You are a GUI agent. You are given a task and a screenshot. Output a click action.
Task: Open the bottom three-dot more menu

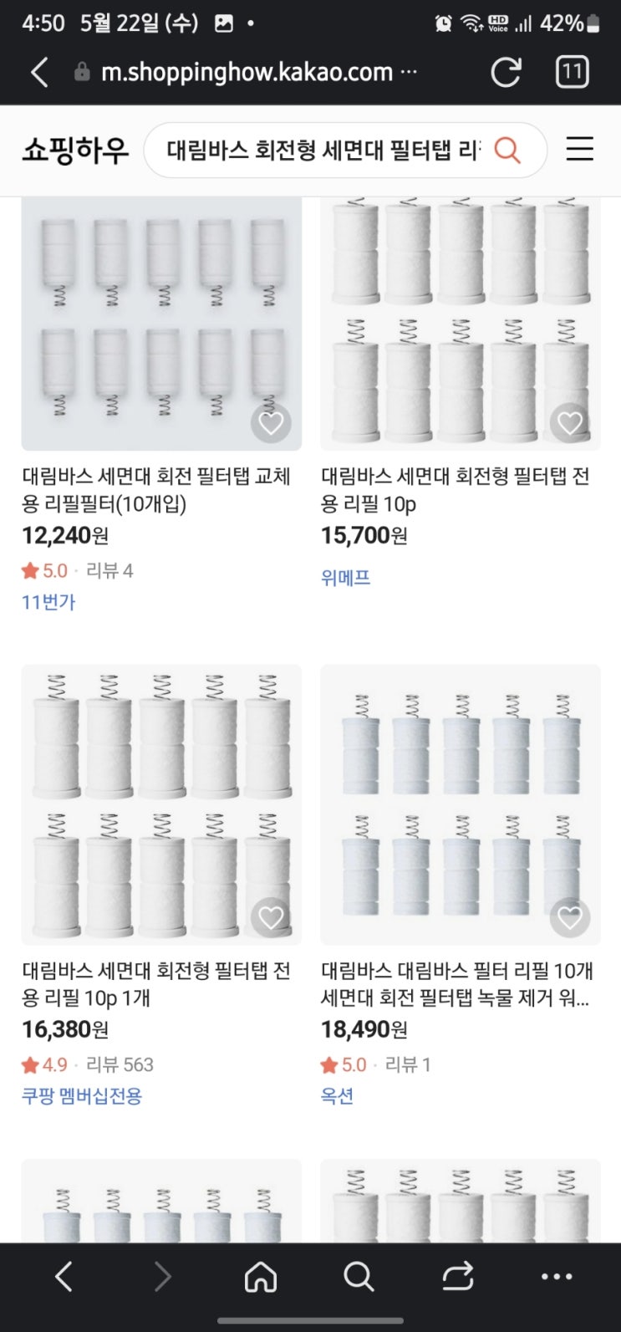tap(557, 1277)
